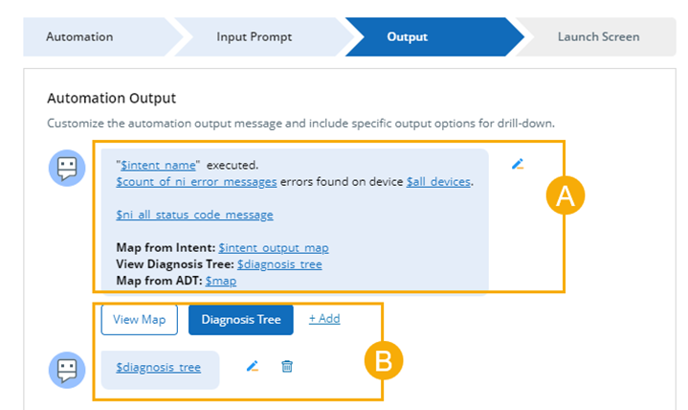Image resolution: width=688 pixels, height=410 pixels.
Task: Open the $intent_output_map variable link
Action: [274, 248]
